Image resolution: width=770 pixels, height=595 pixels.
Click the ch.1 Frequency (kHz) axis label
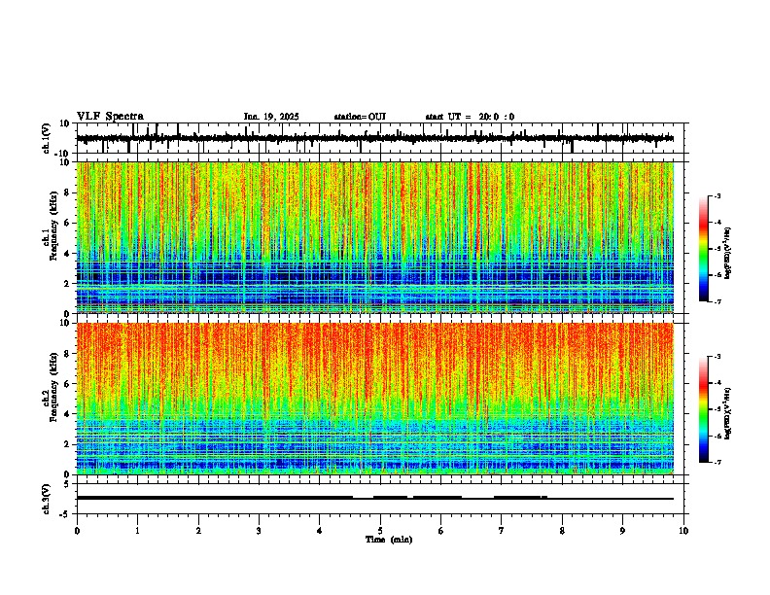click(x=51, y=226)
